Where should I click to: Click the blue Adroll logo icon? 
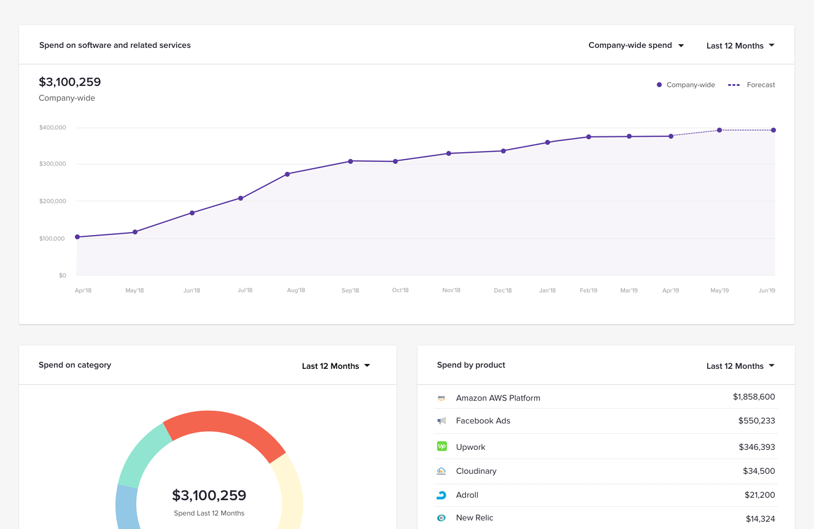click(x=441, y=495)
